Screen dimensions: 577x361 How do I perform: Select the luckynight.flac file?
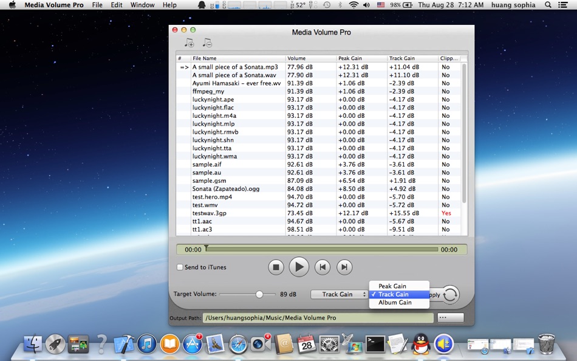(319, 108)
